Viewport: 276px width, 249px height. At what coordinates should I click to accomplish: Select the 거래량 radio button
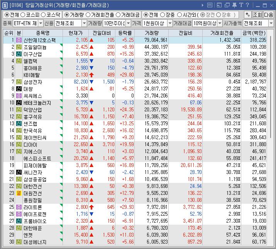[67, 15]
